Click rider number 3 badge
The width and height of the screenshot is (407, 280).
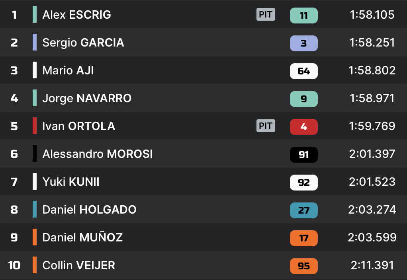pos(303,43)
